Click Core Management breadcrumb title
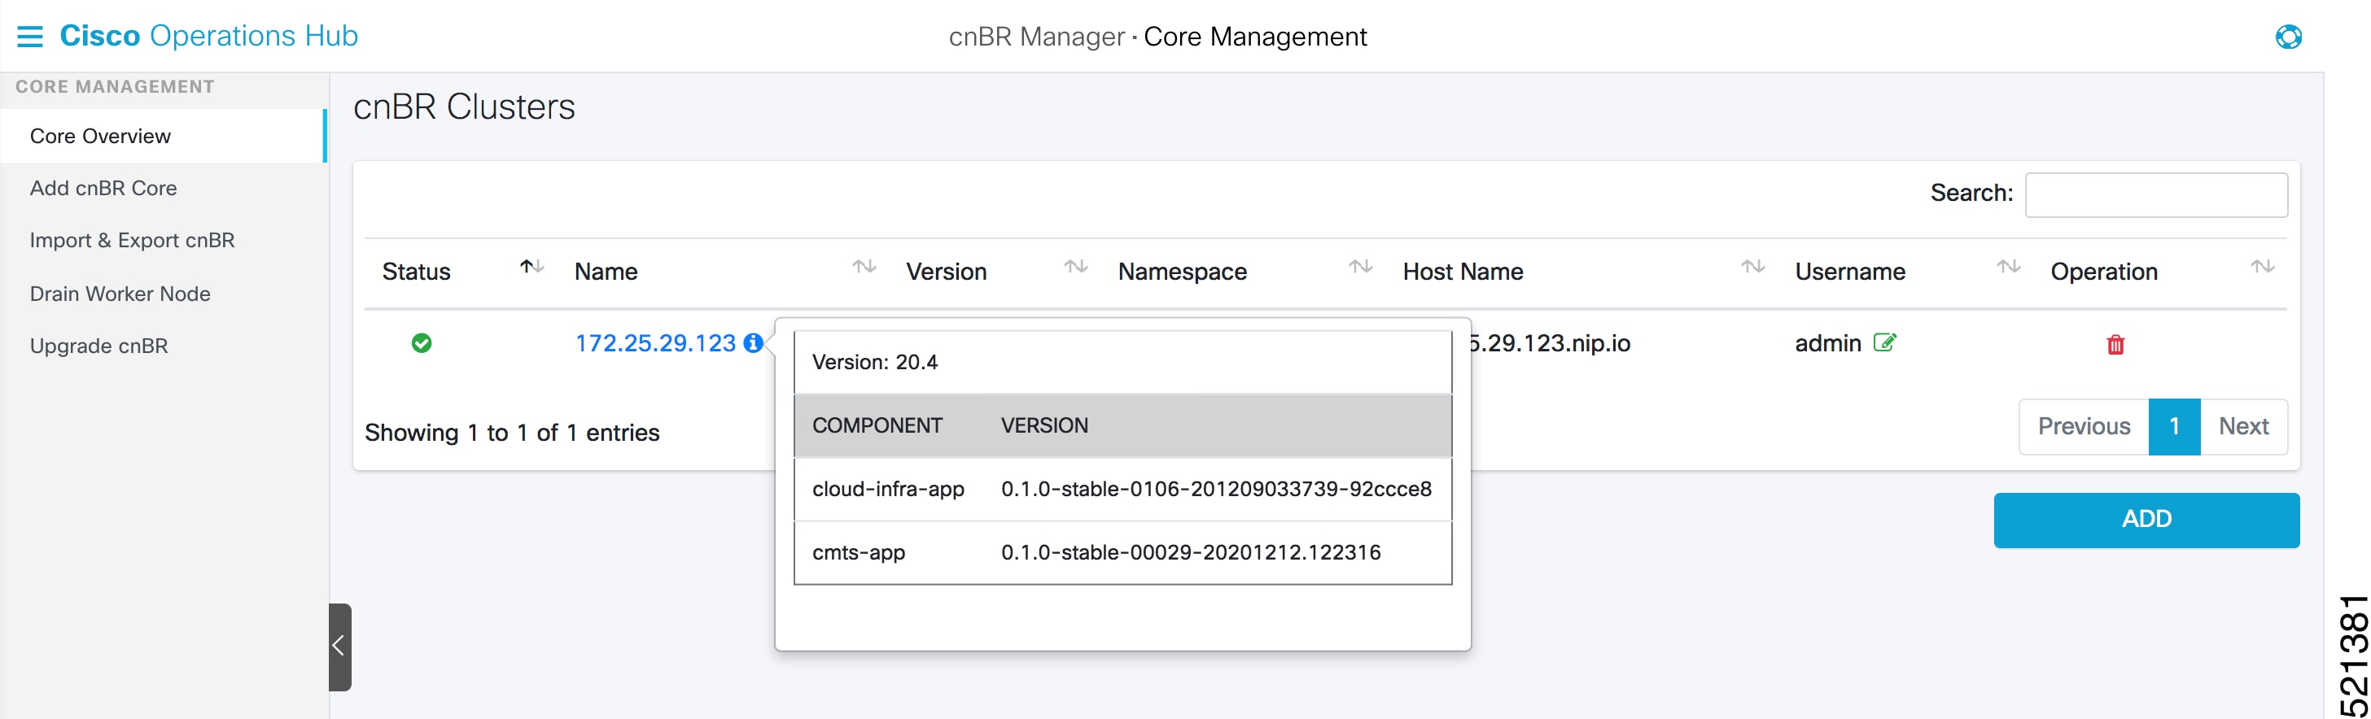Image resolution: width=2371 pixels, height=719 pixels. coord(1255,37)
